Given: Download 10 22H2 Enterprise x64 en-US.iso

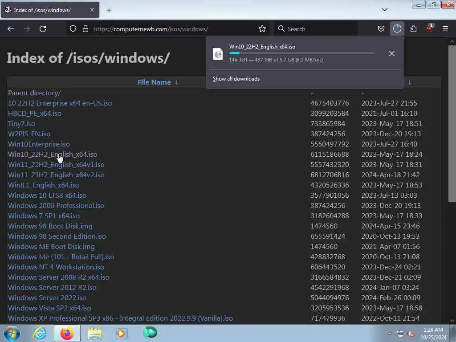Looking at the screenshot, I should click(60, 103).
